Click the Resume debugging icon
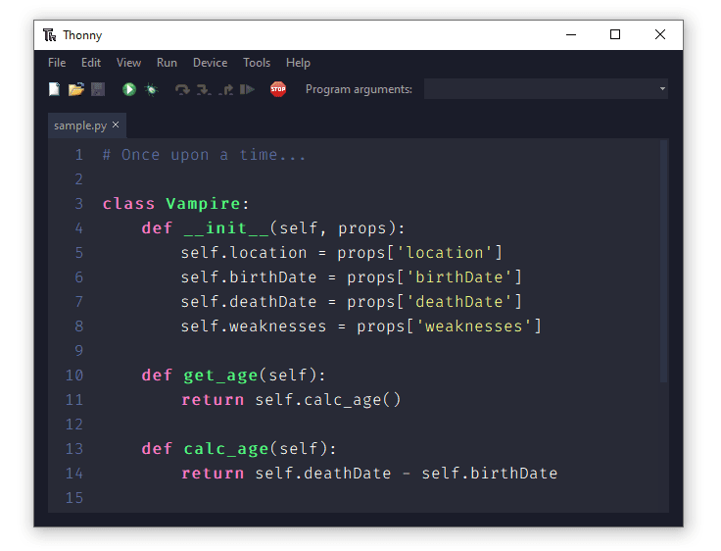 click(x=247, y=89)
